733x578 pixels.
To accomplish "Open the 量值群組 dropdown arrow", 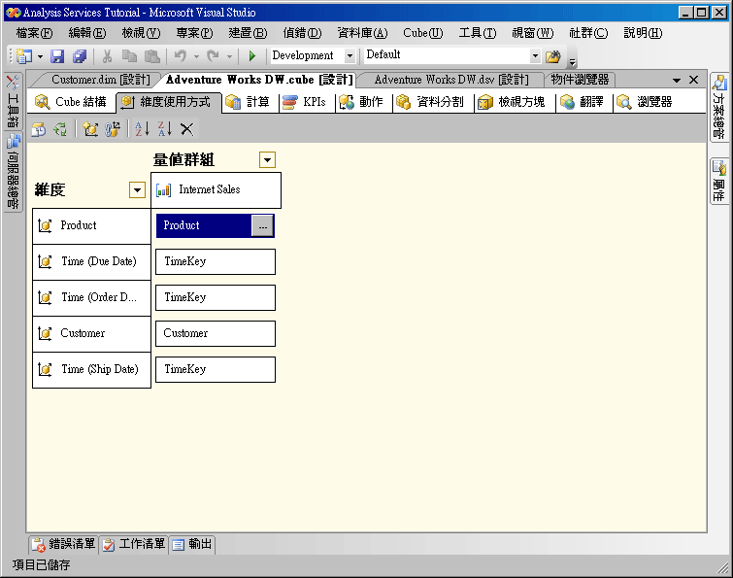I will click(267, 160).
